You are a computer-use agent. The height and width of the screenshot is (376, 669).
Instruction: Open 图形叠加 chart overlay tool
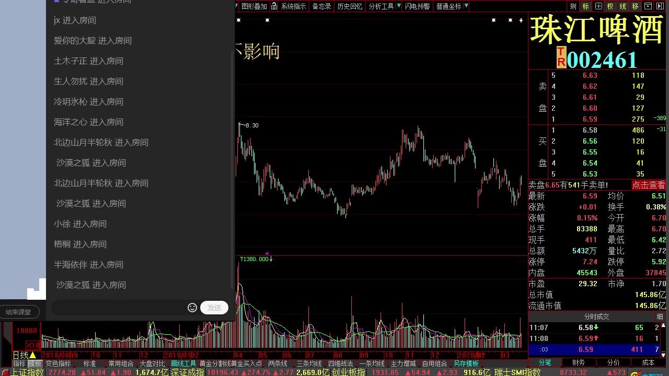[x=254, y=6]
